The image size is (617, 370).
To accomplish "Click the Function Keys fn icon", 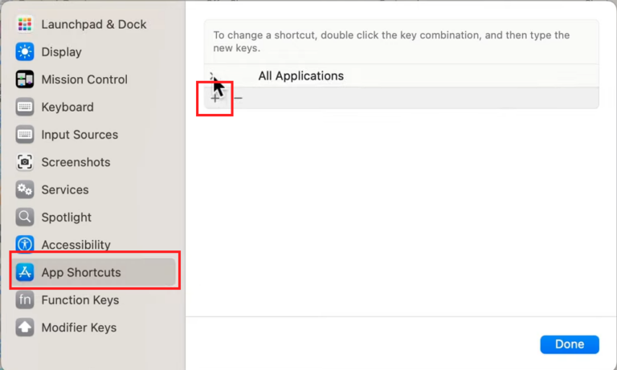I will (x=26, y=300).
